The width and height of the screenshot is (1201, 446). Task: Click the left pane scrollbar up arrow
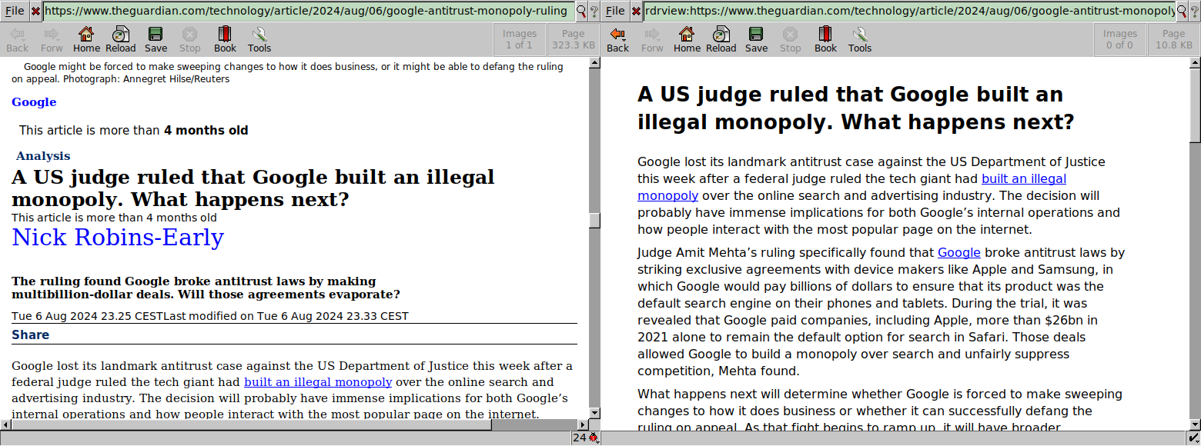[x=594, y=63]
